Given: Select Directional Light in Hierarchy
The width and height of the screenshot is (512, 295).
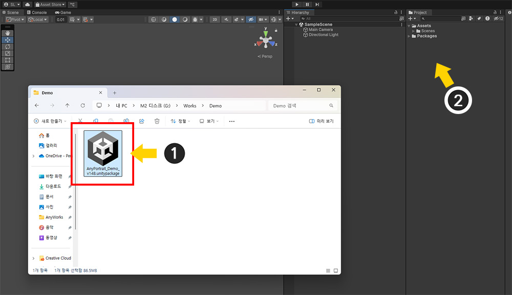Looking at the screenshot, I should click(324, 35).
